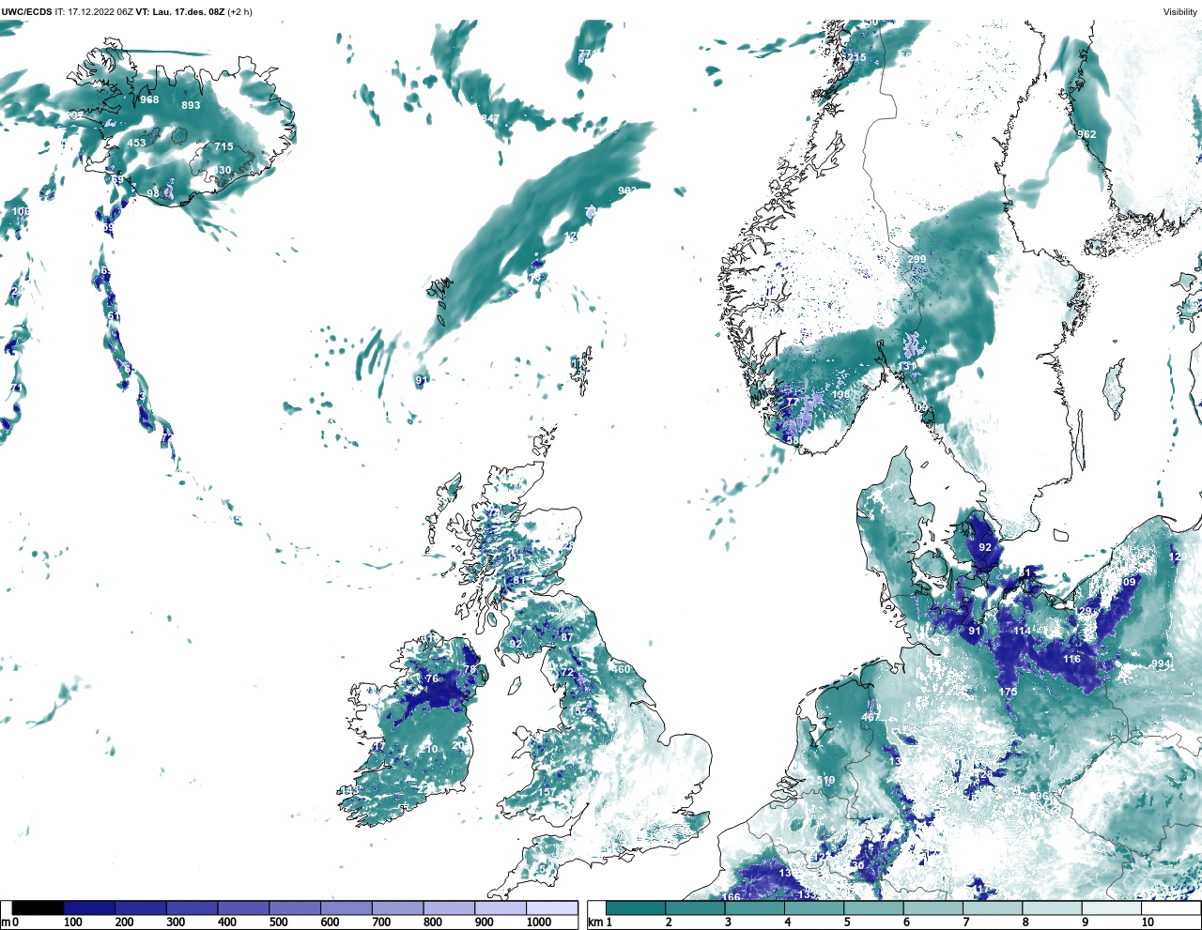This screenshot has height=930, width=1202.
Task: Click the 900–1000 m pale lavender swatch
Action: point(500,908)
